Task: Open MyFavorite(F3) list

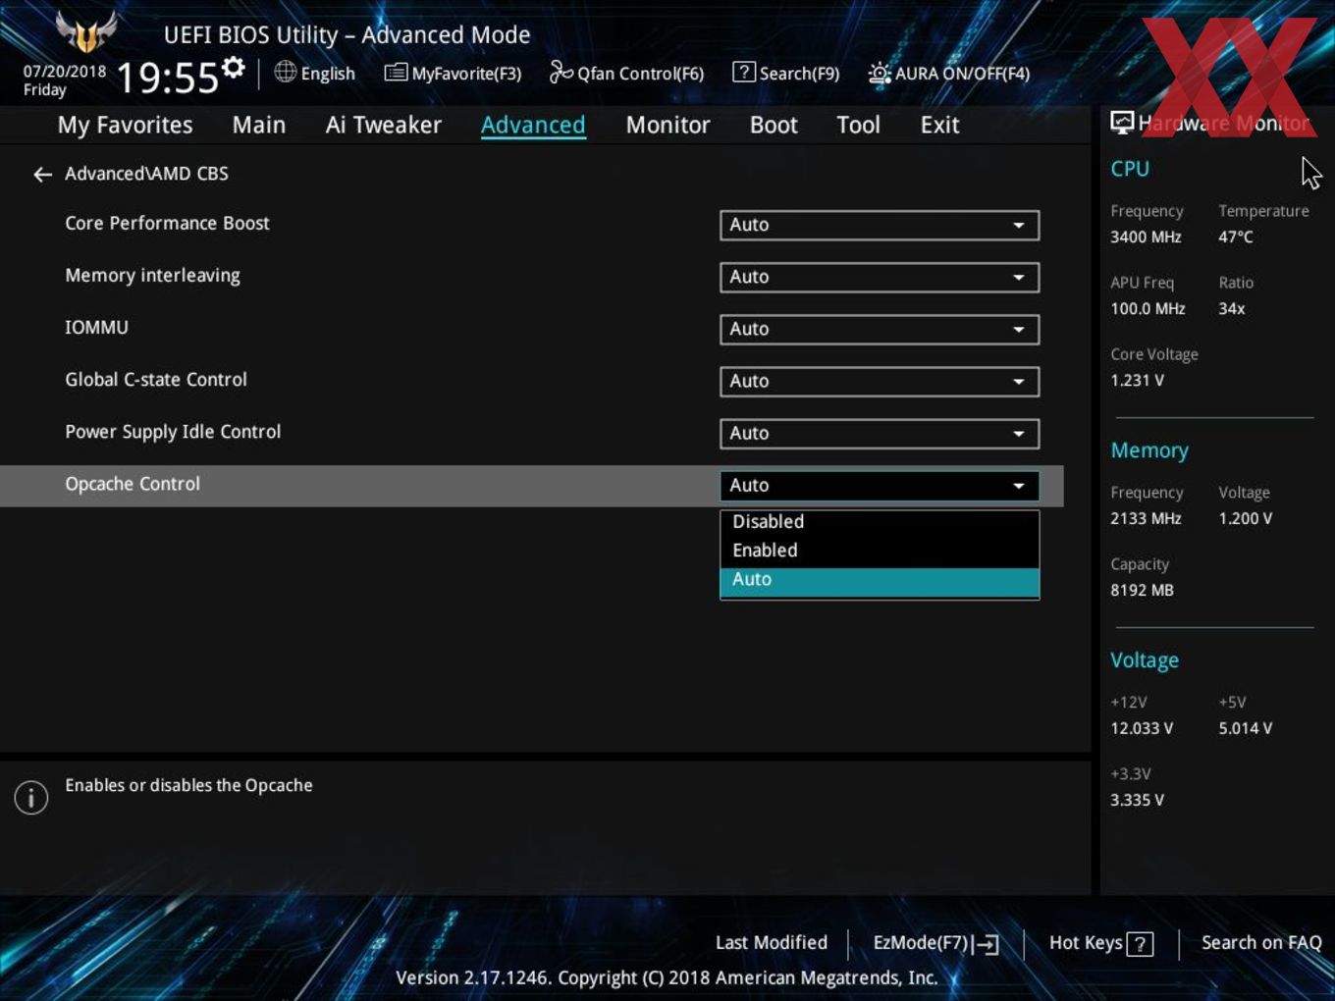Action: point(453,73)
